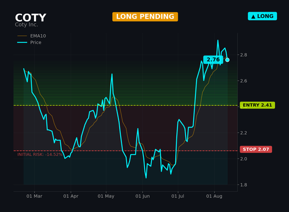Image resolution: width=289 pixels, height=212 pixels.
Task: Click the 01 May axis label
Action: click(106, 196)
